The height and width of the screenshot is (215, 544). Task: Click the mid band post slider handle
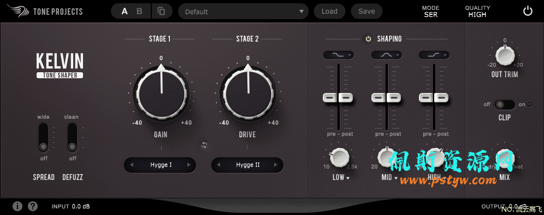(x=394, y=97)
